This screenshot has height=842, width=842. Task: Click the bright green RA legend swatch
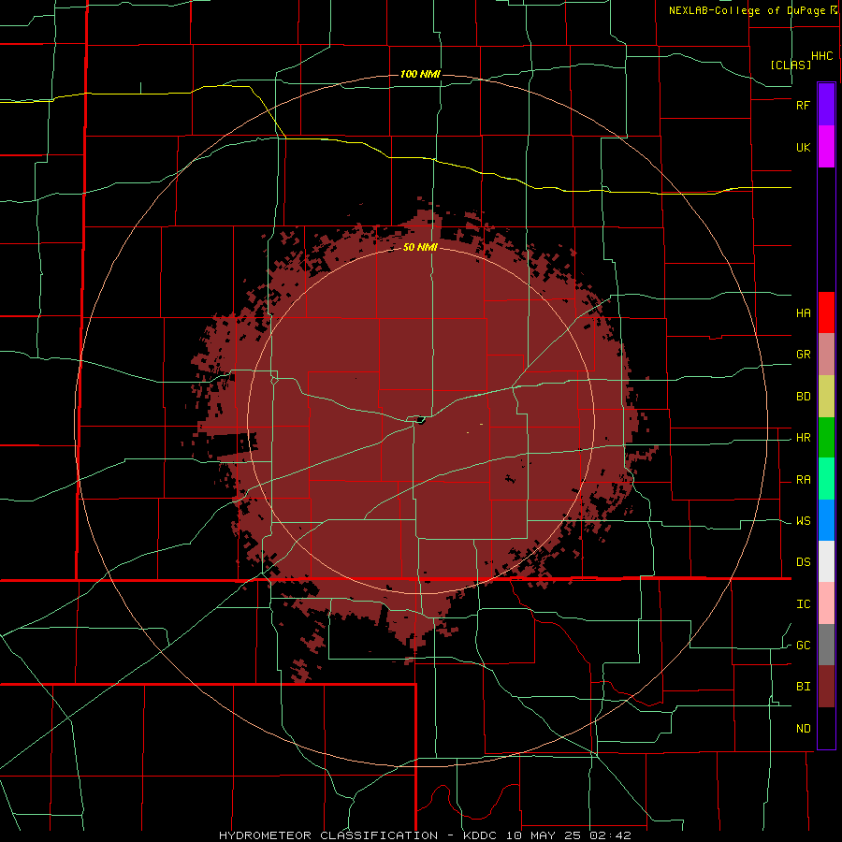click(x=826, y=479)
